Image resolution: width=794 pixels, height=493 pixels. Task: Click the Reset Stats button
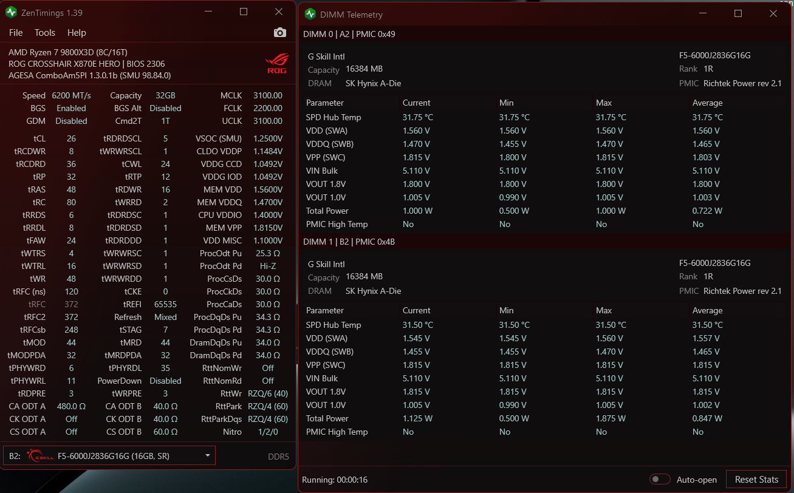[x=756, y=480]
